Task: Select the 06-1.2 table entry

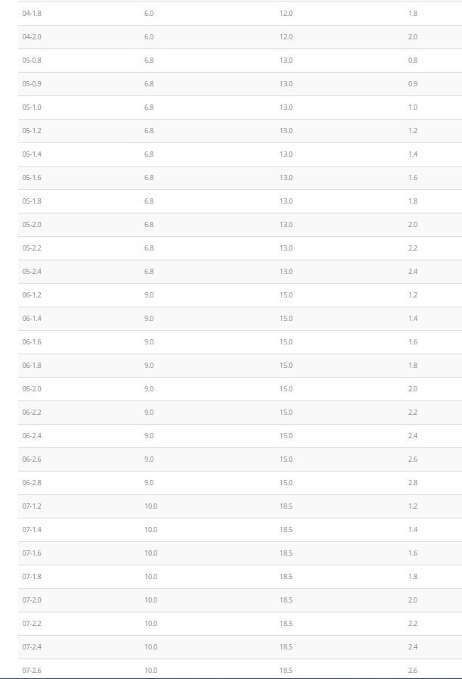Action: [x=32, y=295]
